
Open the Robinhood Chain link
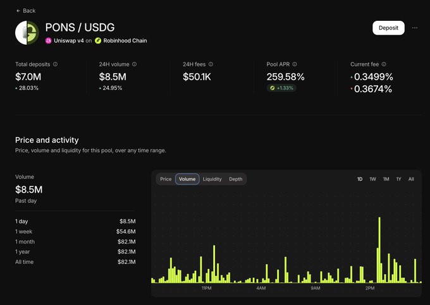[125, 40]
